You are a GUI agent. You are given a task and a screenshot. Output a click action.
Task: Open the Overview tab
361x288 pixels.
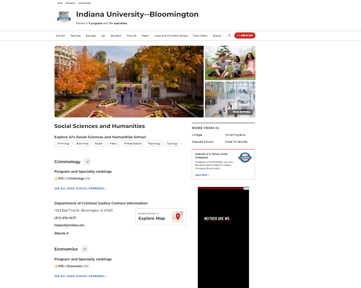(61, 36)
